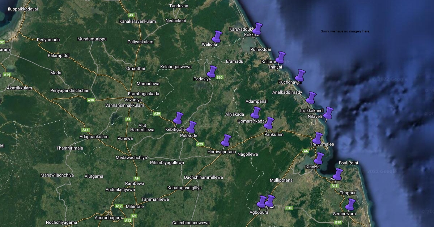The width and height of the screenshot is (434, 227).
Task: Click the pin near Thiriyai
Action: [281, 57]
